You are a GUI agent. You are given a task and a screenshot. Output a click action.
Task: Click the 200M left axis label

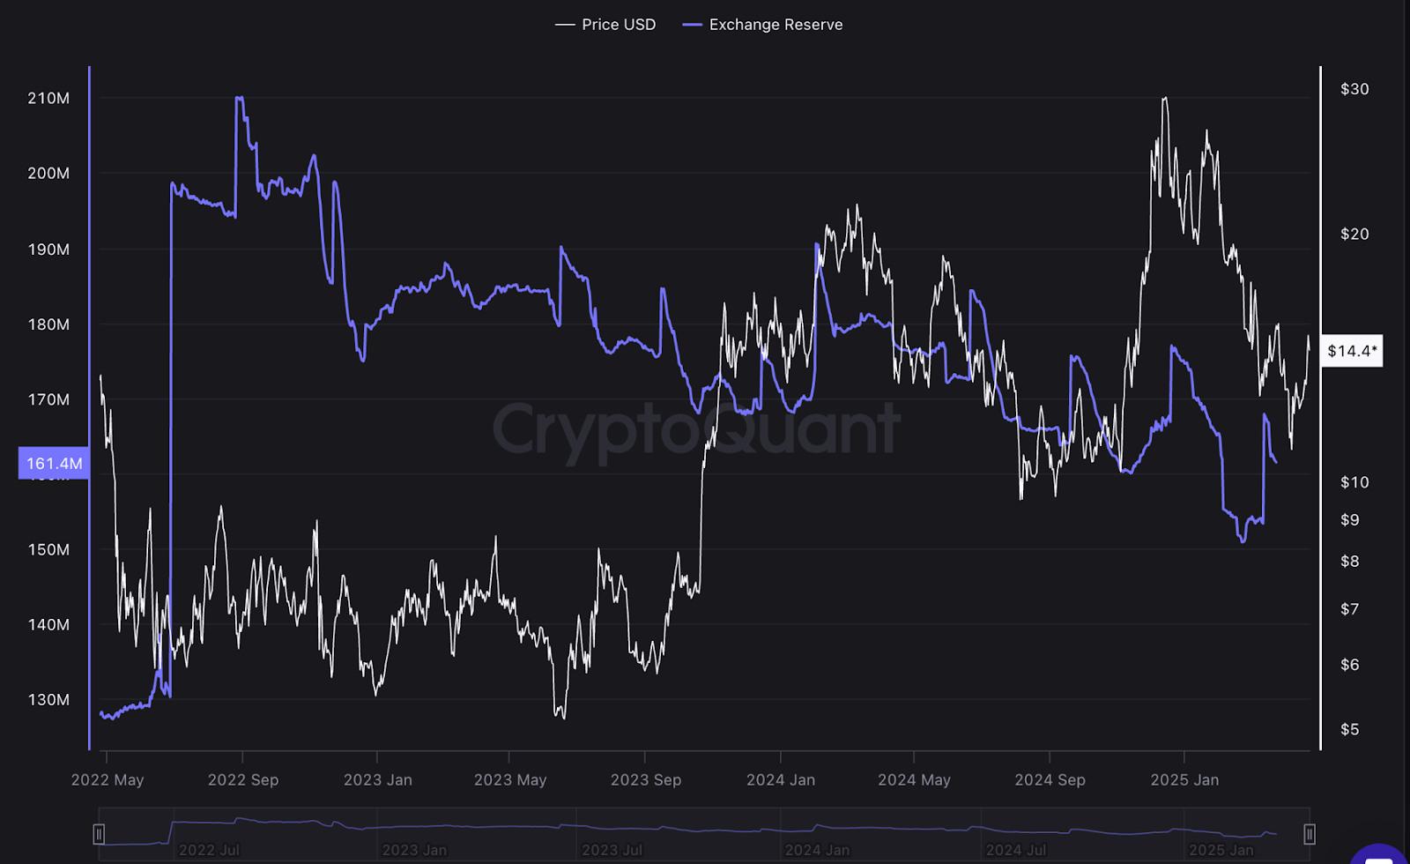48,173
